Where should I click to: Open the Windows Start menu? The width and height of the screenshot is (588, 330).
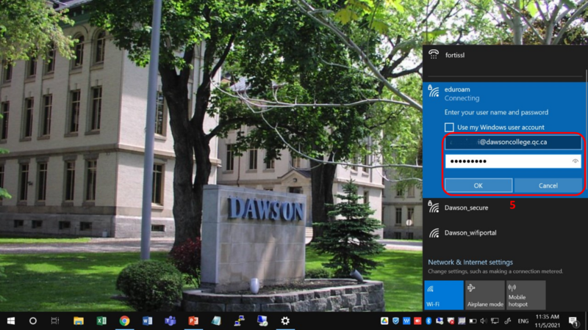11,321
